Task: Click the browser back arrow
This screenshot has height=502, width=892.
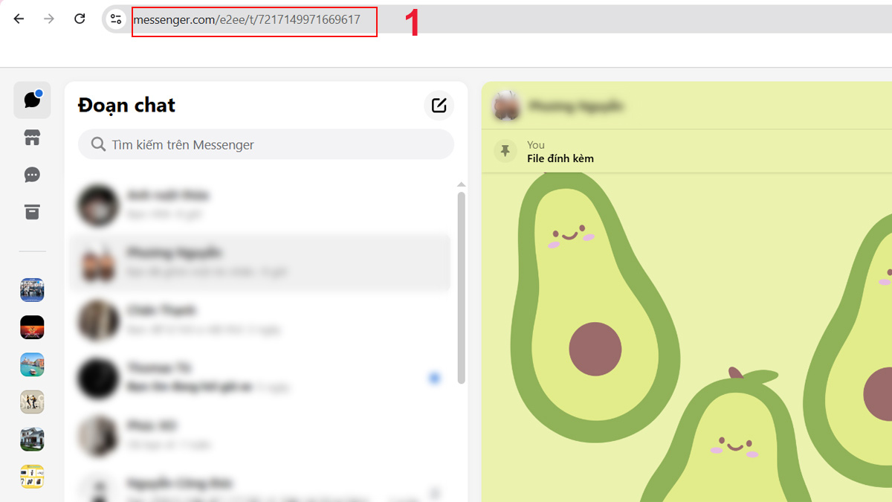Action: 19,19
